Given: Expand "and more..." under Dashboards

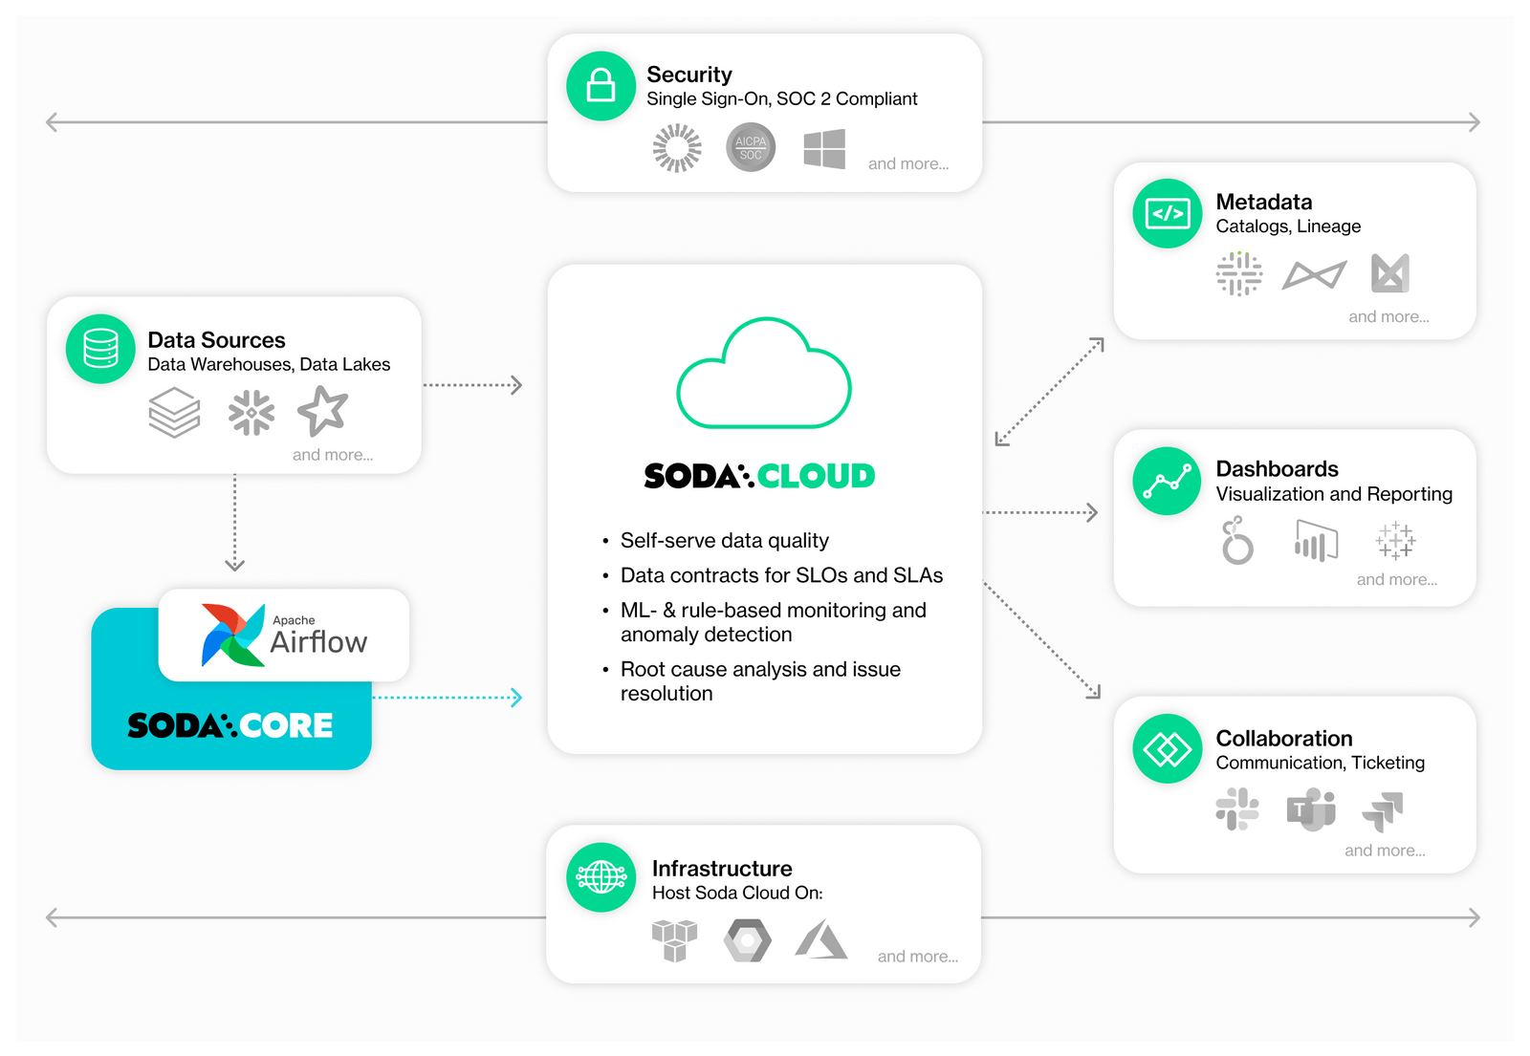Looking at the screenshot, I should [x=1397, y=579].
